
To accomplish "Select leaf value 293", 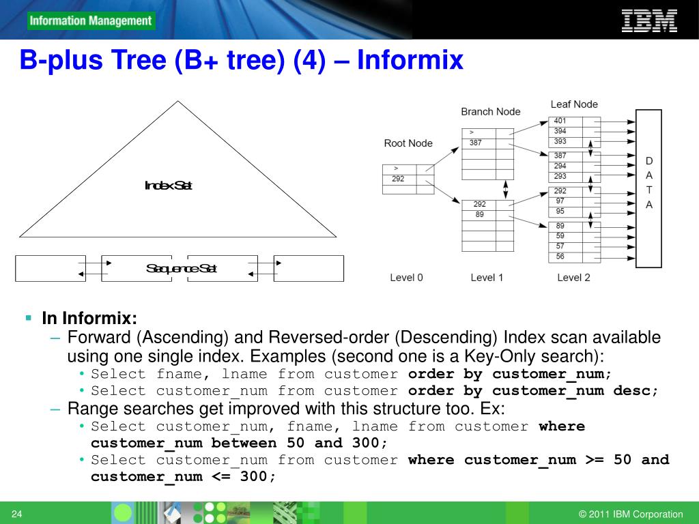I will point(560,176).
